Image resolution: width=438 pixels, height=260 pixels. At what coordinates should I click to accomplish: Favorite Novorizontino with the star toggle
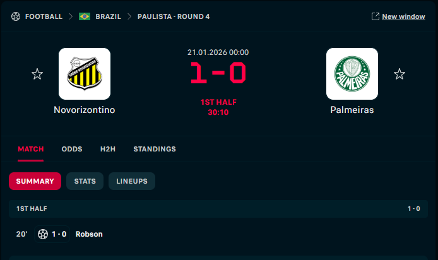[37, 74]
